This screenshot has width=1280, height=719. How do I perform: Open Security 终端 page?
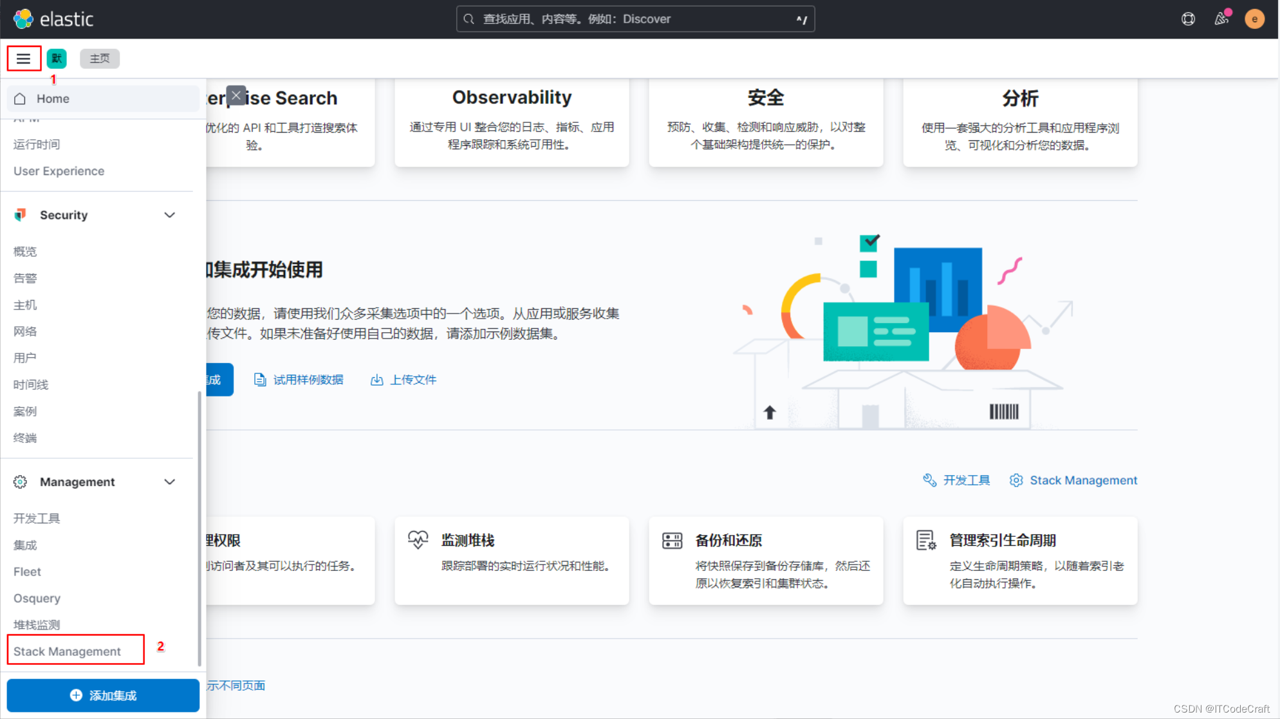point(25,438)
